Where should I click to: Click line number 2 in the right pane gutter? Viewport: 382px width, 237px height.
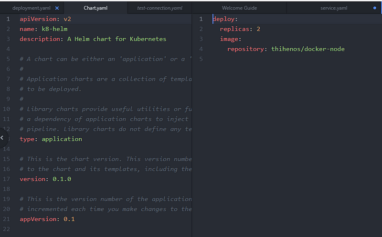click(x=201, y=29)
